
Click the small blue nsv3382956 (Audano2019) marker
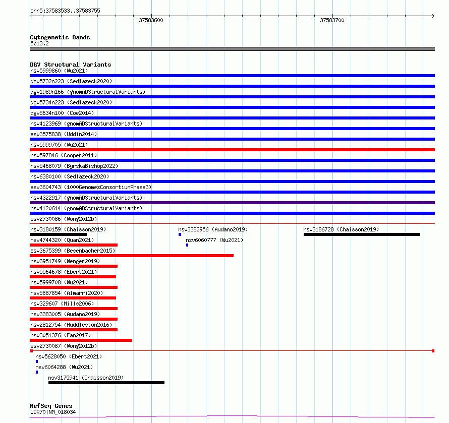tap(180, 234)
